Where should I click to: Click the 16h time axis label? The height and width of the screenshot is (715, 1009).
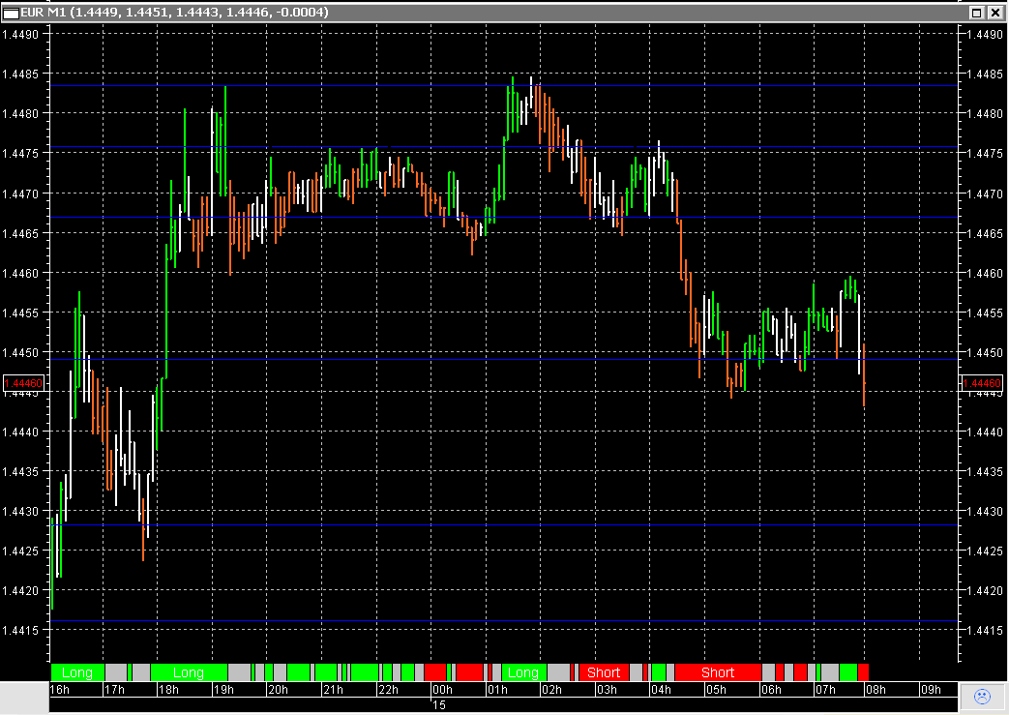60,689
